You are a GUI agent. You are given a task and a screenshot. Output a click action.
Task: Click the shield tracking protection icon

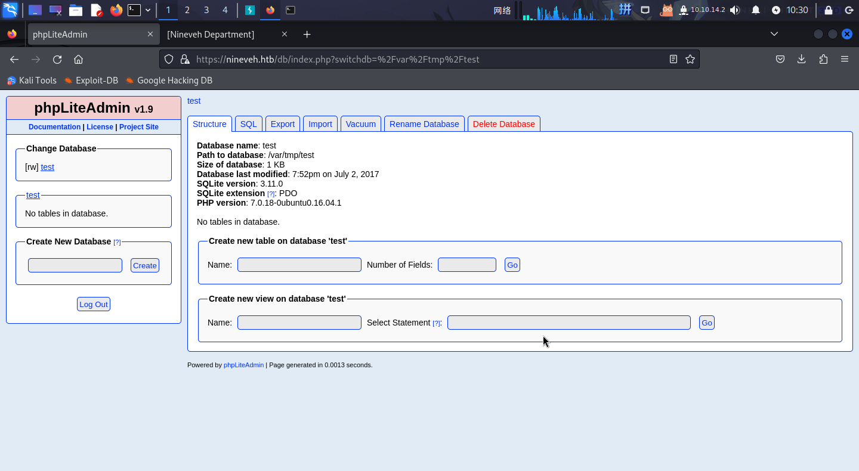point(169,59)
